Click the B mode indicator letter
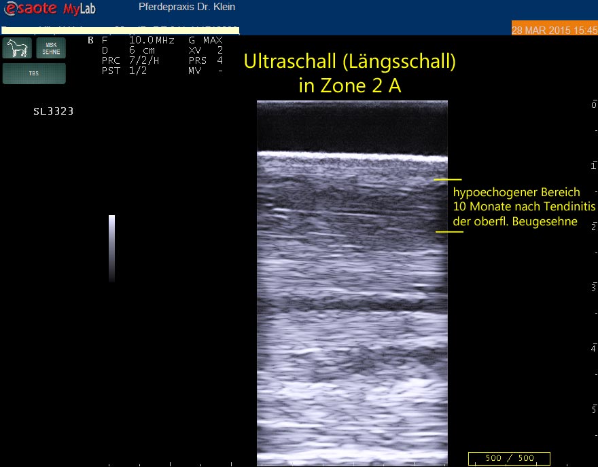 [91, 40]
